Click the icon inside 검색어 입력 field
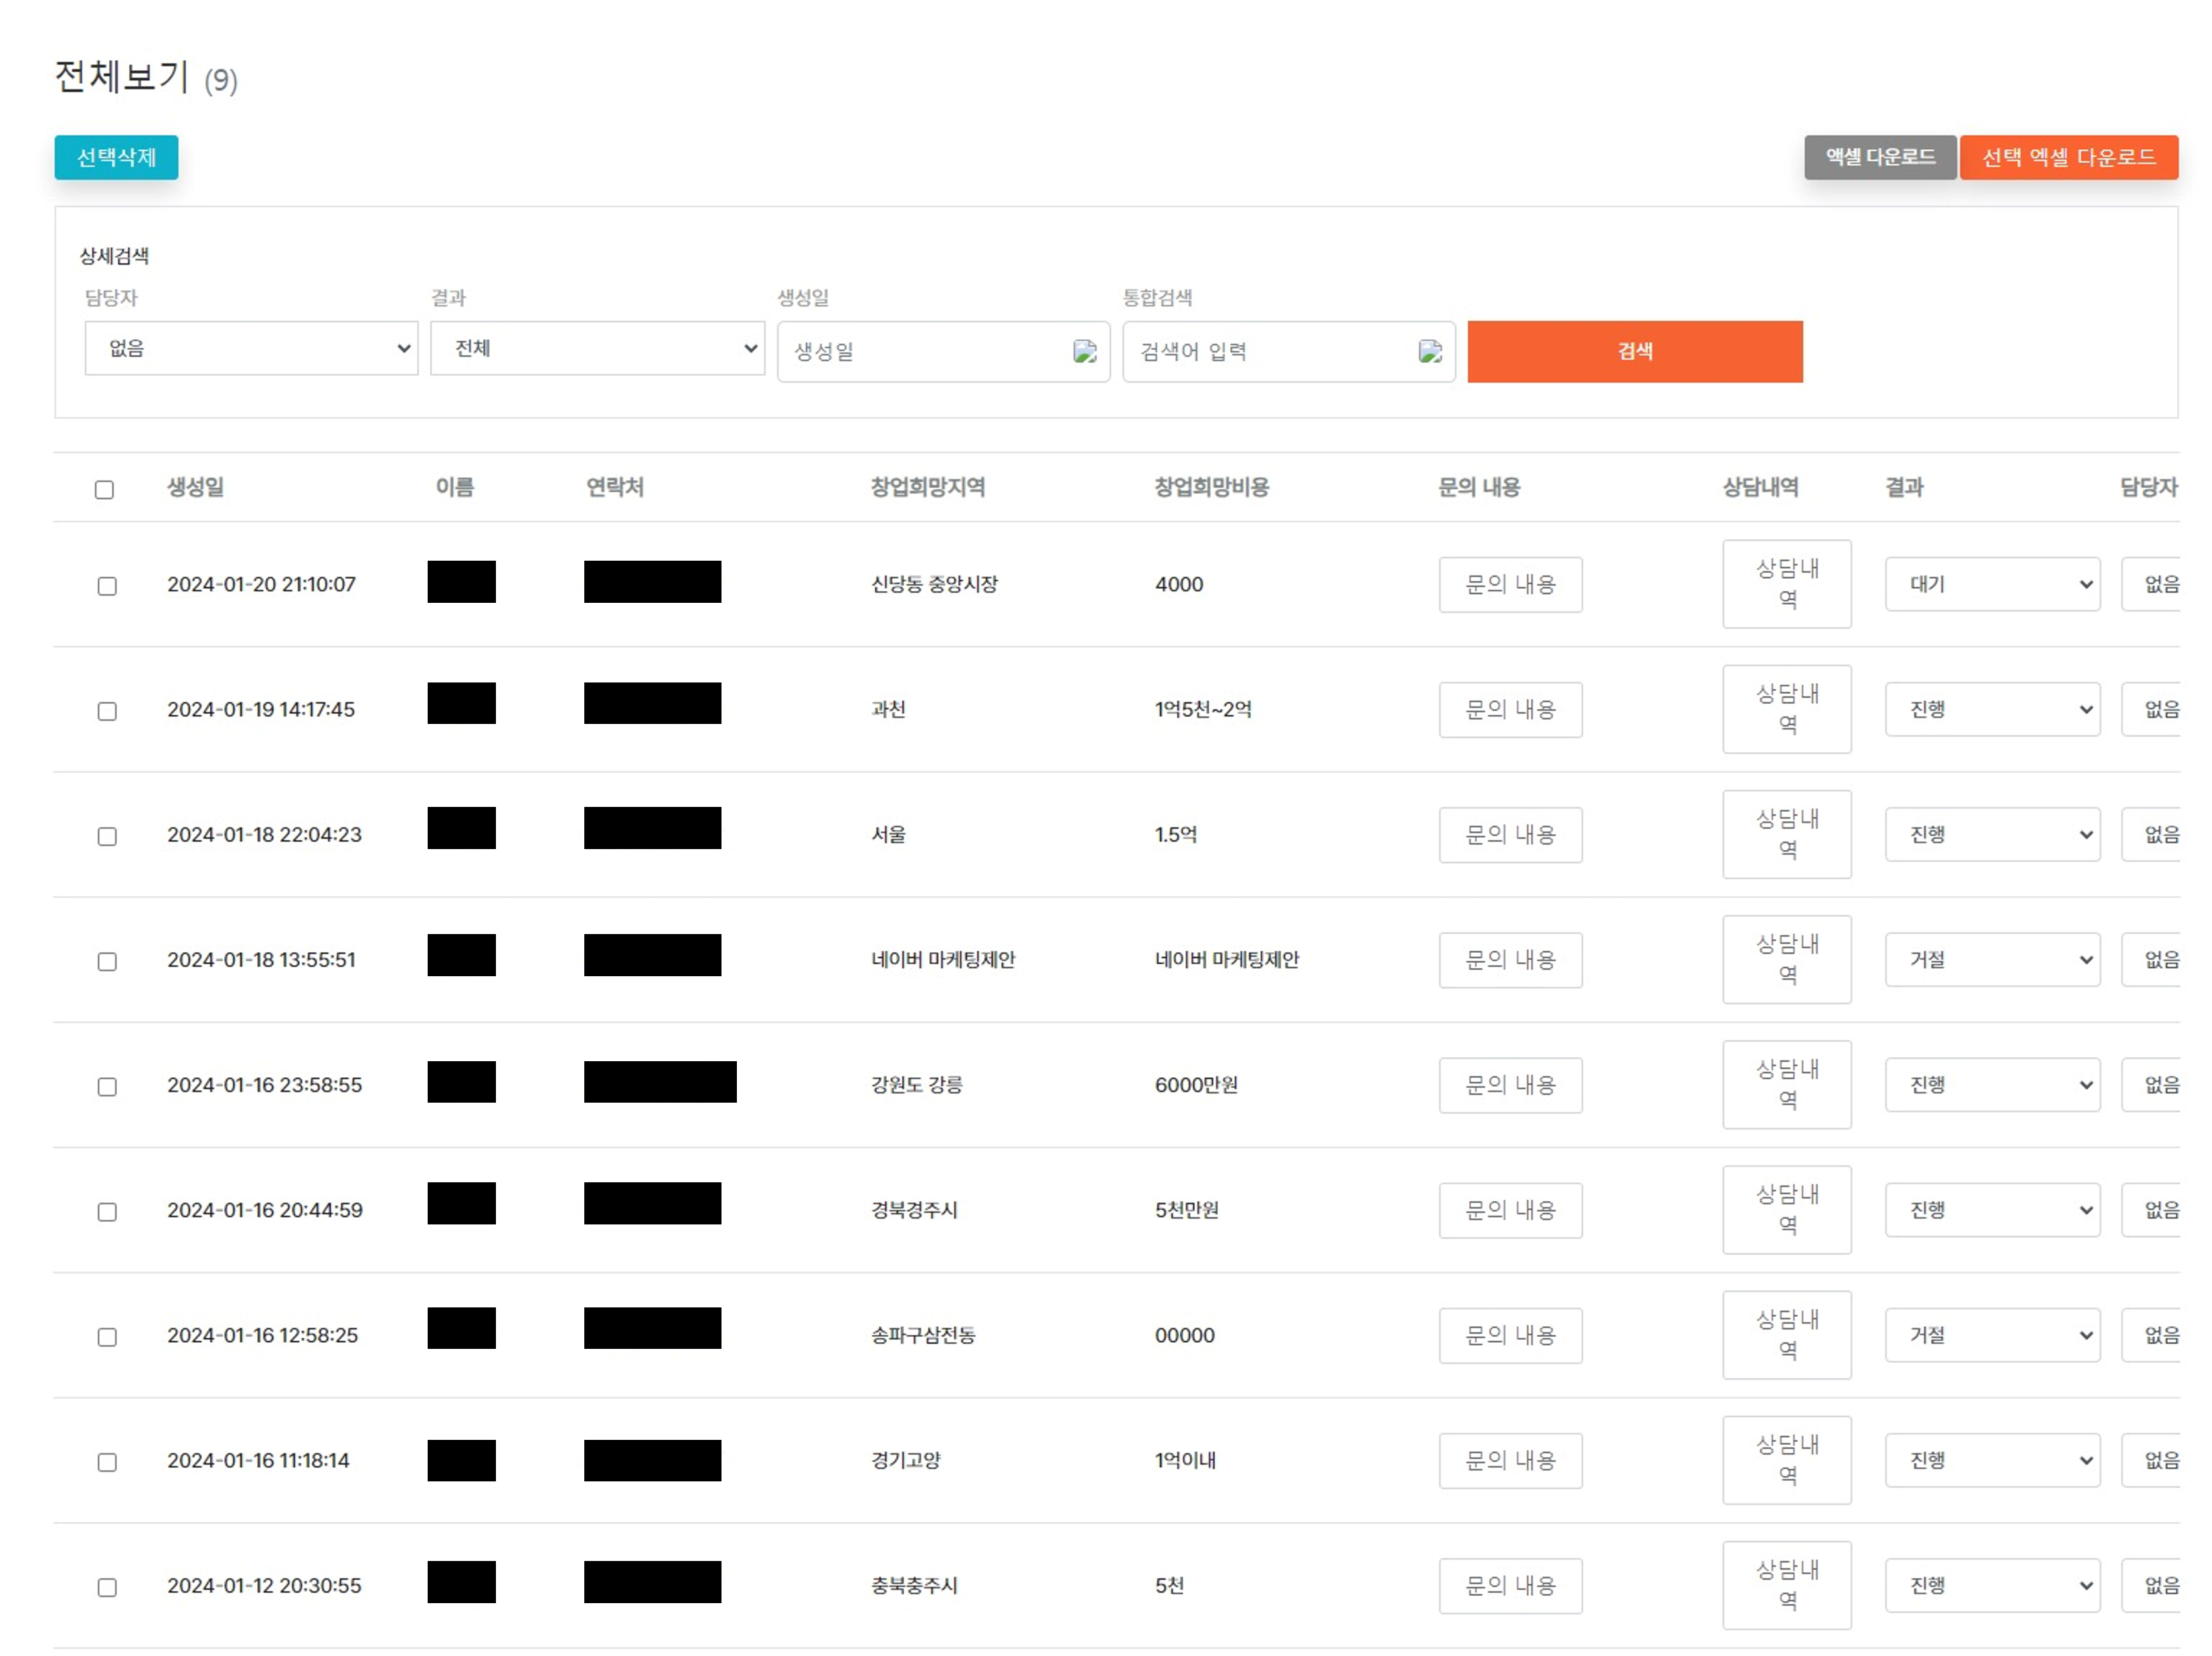The height and width of the screenshot is (1656, 2212). pyautogui.click(x=1430, y=351)
